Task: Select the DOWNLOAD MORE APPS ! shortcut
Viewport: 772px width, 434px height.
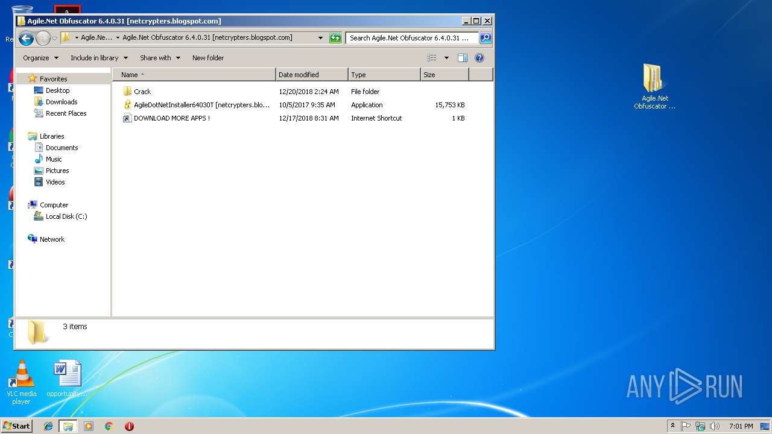Action: [x=166, y=118]
